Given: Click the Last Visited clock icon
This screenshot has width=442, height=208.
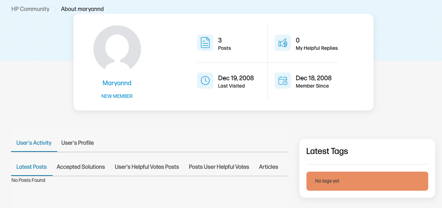Looking at the screenshot, I should [205, 81].
